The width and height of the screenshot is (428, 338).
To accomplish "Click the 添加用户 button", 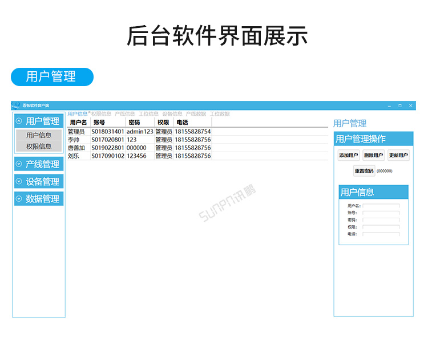I will [349, 155].
